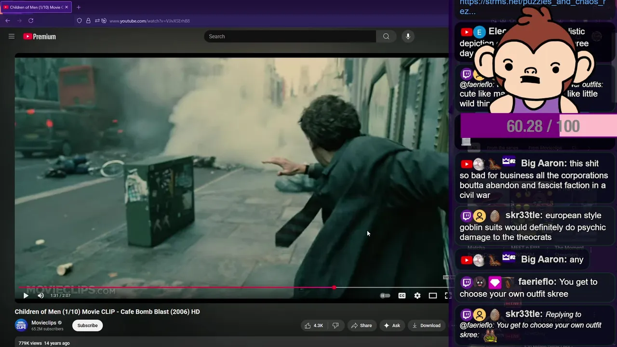Click the youtube.com URL address bar
617x347 pixels.
tap(149, 21)
